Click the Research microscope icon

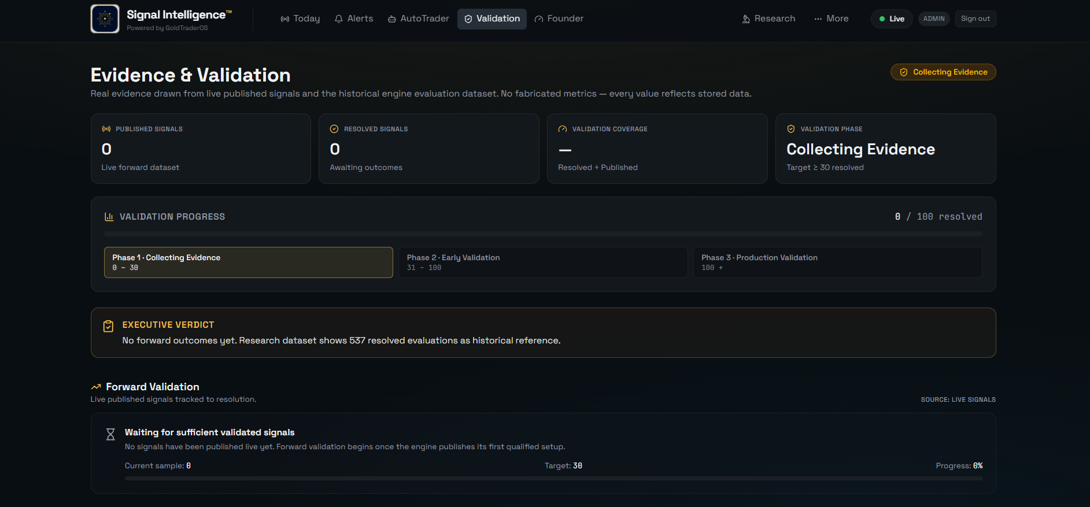(x=746, y=19)
